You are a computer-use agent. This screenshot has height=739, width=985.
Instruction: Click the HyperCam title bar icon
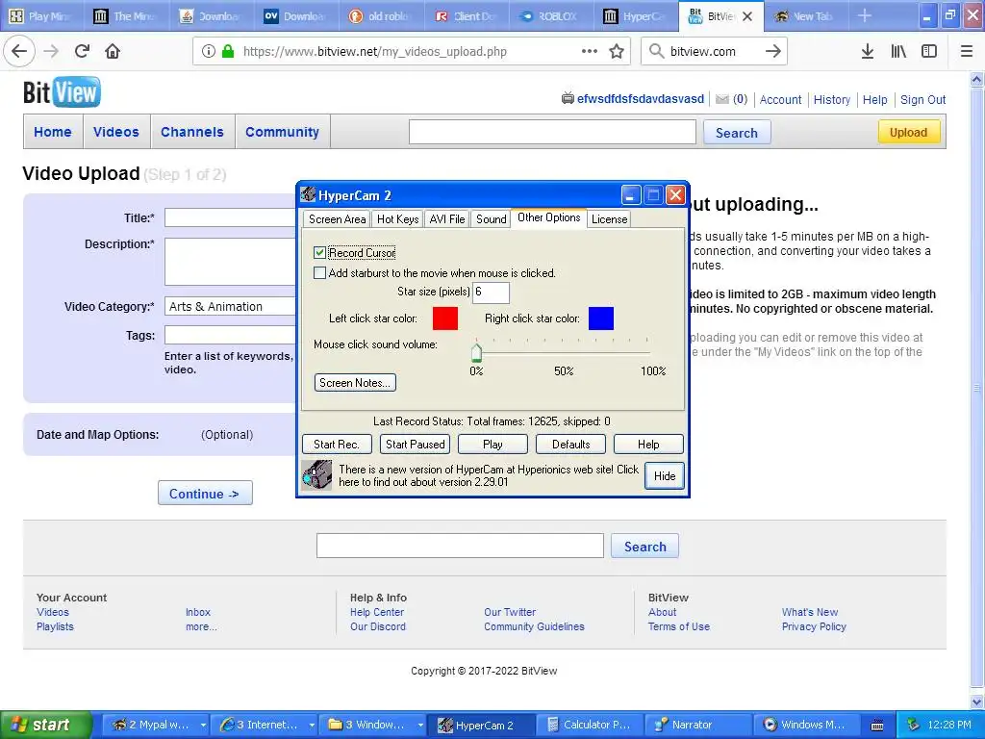[x=308, y=194]
